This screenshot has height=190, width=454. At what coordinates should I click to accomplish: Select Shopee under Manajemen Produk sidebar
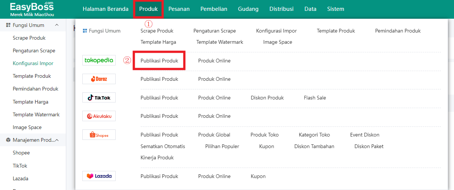point(21,153)
